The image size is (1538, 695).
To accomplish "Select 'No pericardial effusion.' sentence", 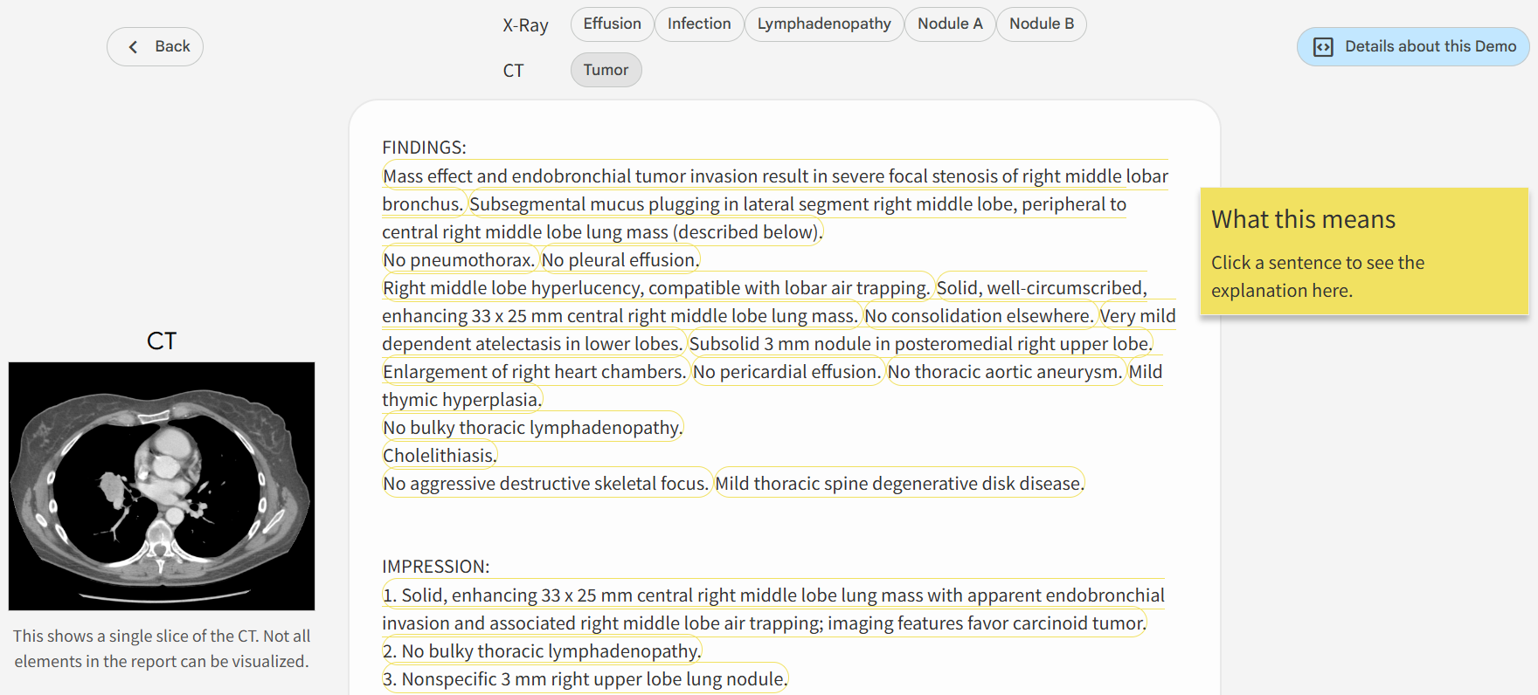I will point(786,372).
